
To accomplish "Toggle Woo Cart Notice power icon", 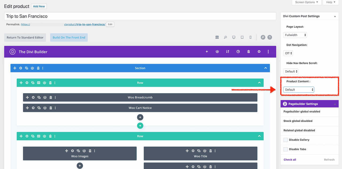I will tap(45, 108).
